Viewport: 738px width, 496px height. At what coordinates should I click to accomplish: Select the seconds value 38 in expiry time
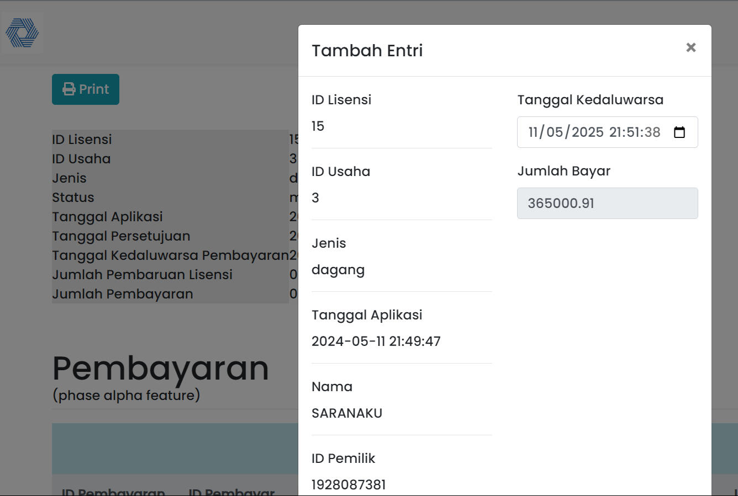(652, 132)
